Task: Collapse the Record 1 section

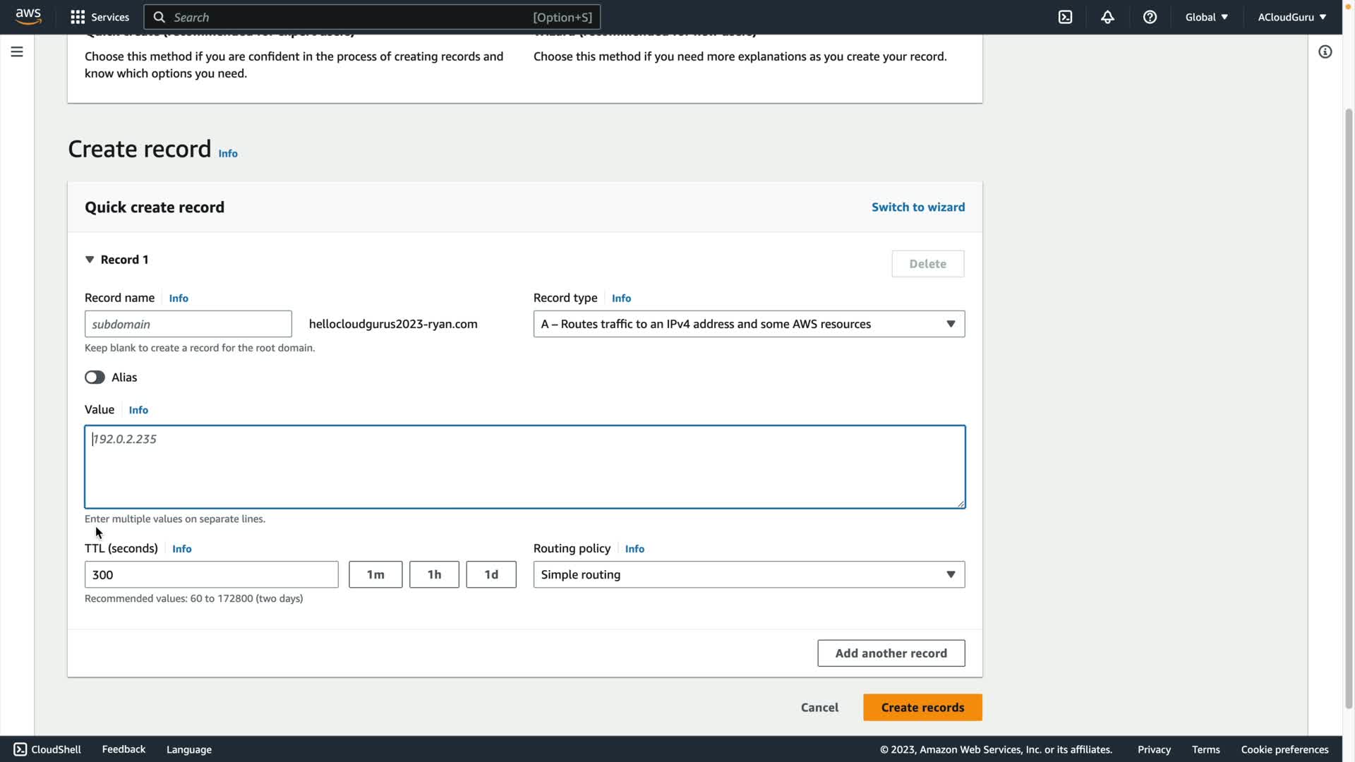Action: click(x=90, y=260)
